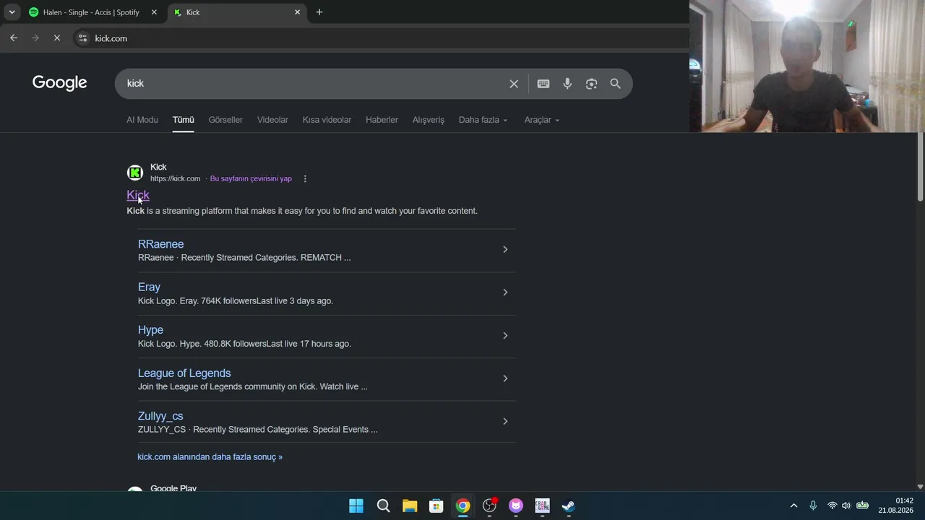Open Crab Game from the taskbar
The width and height of the screenshot is (925, 520).
[x=542, y=506]
